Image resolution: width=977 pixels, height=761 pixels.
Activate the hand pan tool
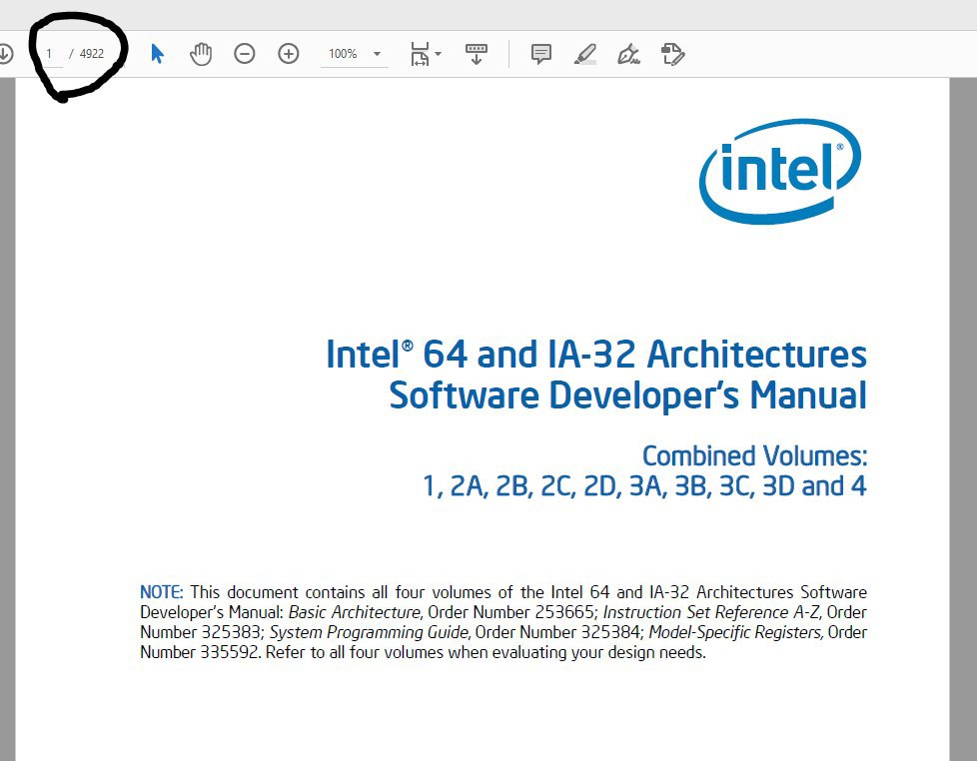[201, 54]
